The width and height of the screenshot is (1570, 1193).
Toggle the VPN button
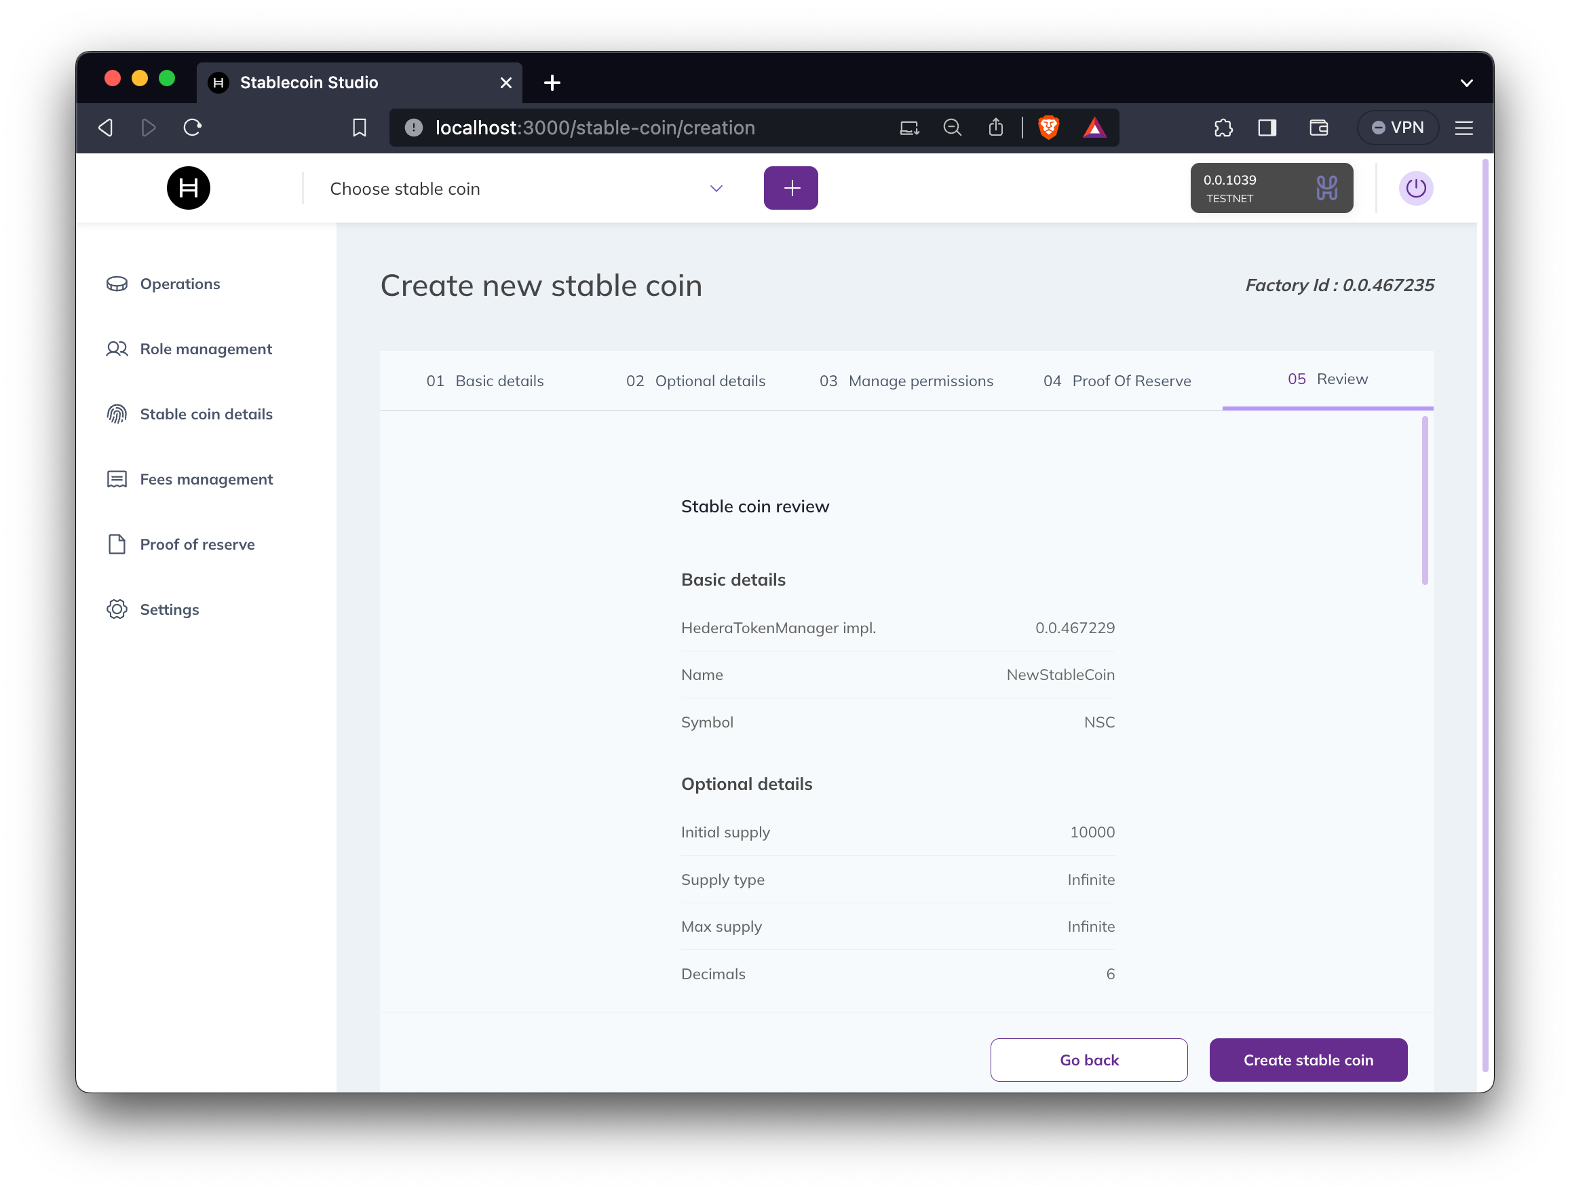tap(1397, 128)
